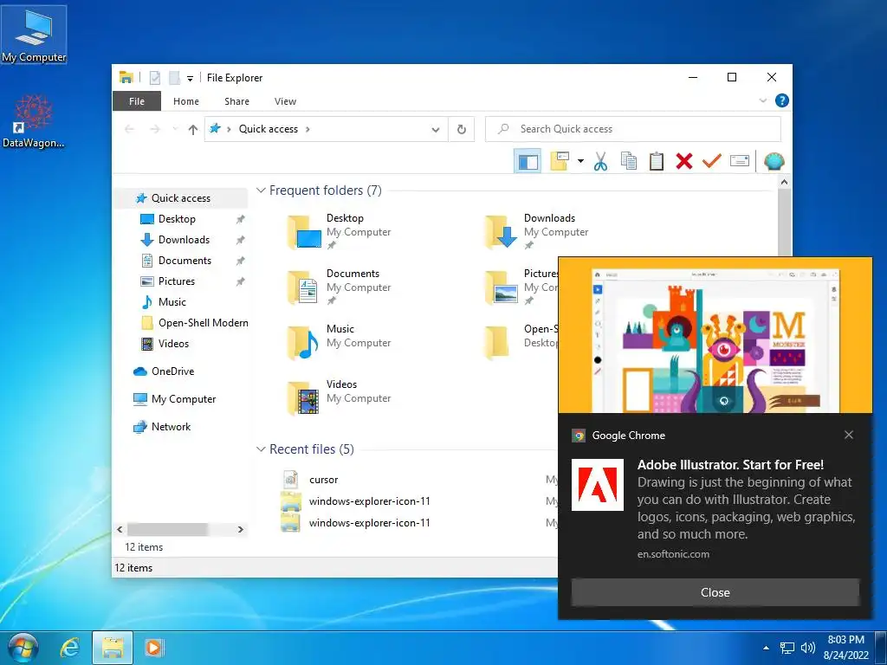
Task: Open the media player taskbar icon
Action: [x=154, y=648]
